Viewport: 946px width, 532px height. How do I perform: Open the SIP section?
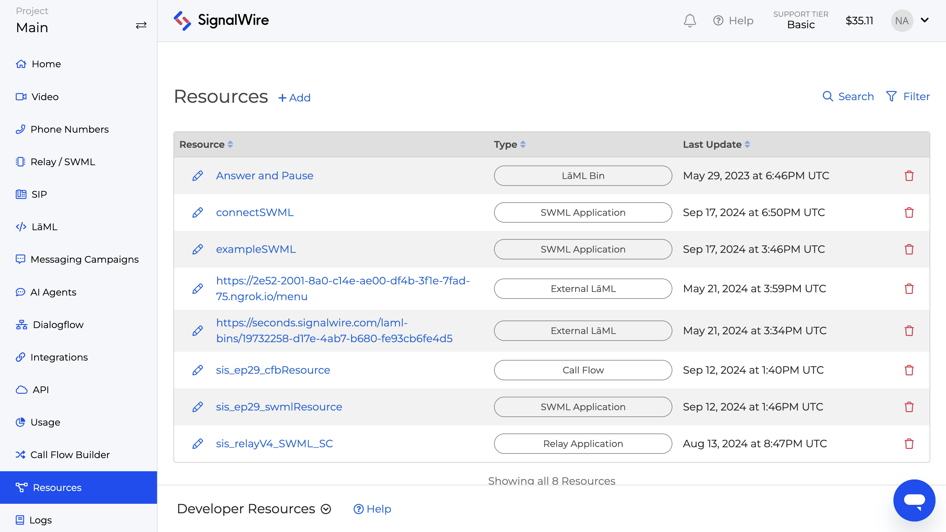point(31,194)
